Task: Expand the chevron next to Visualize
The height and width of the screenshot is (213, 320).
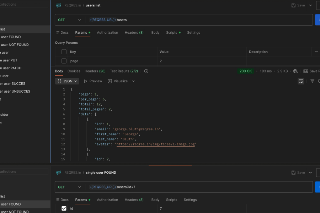Action: tap(133, 81)
